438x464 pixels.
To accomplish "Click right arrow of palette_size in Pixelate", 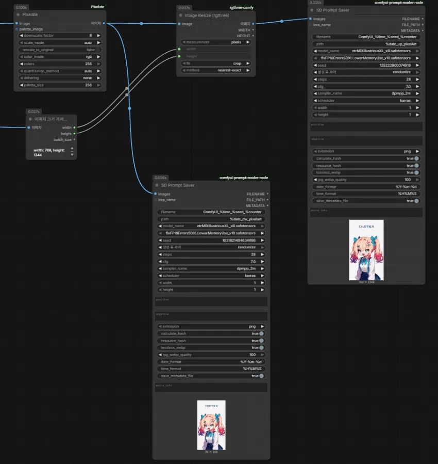I will coord(98,85).
